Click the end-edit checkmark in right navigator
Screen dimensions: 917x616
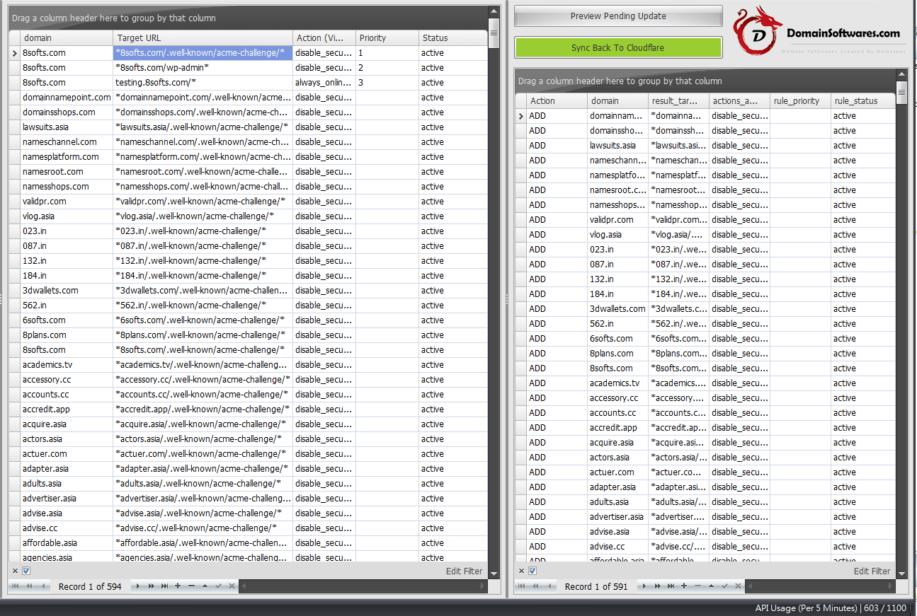click(x=724, y=586)
